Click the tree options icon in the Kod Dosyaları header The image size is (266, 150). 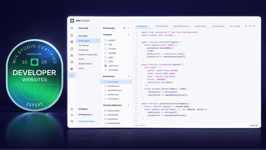tap(128, 28)
